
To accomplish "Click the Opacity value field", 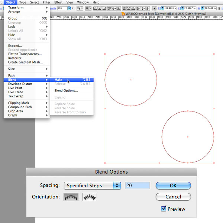I will 62,9.
